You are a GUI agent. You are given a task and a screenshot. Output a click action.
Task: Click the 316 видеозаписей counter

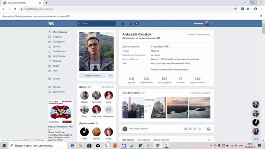[198, 80]
